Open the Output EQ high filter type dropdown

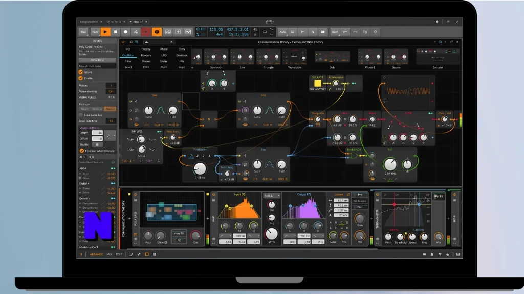point(319,236)
